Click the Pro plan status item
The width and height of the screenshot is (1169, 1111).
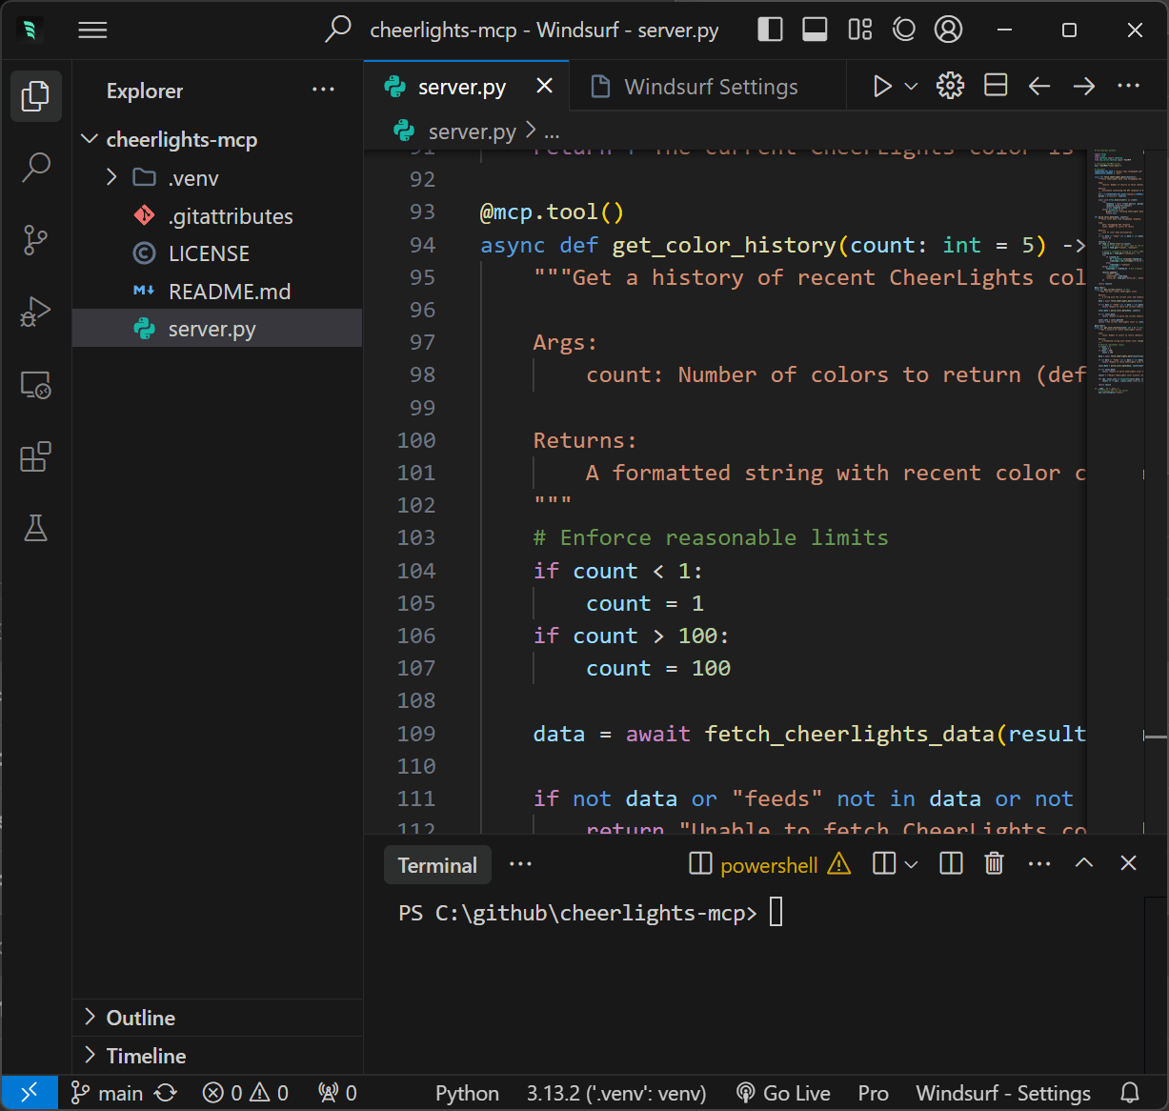873,1093
